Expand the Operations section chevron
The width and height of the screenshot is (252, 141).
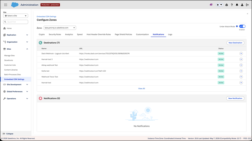coord(27,99)
